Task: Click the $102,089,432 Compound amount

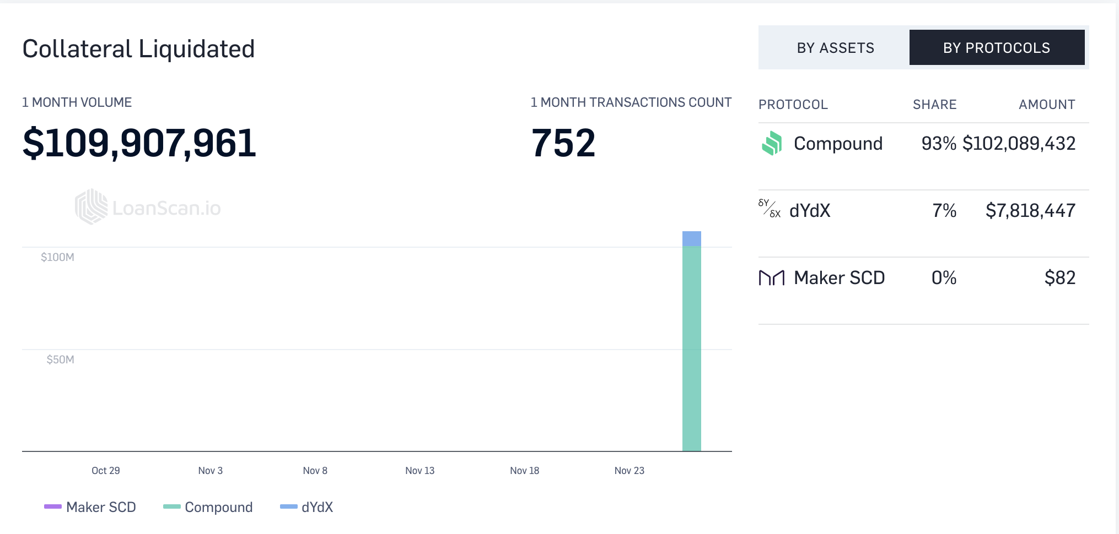Action: pos(1019,144)
